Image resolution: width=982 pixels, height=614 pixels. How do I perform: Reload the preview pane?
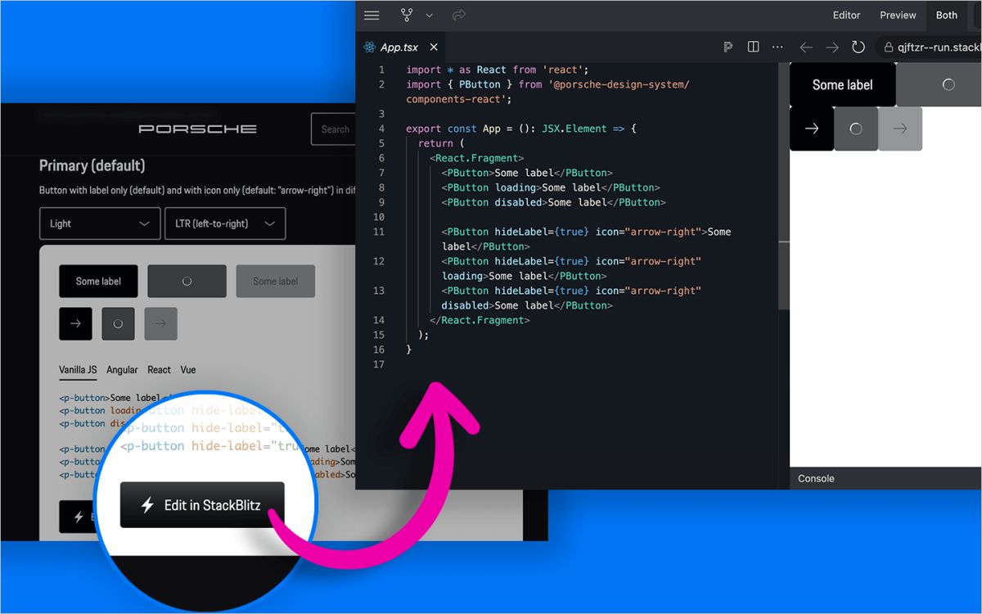858,47
